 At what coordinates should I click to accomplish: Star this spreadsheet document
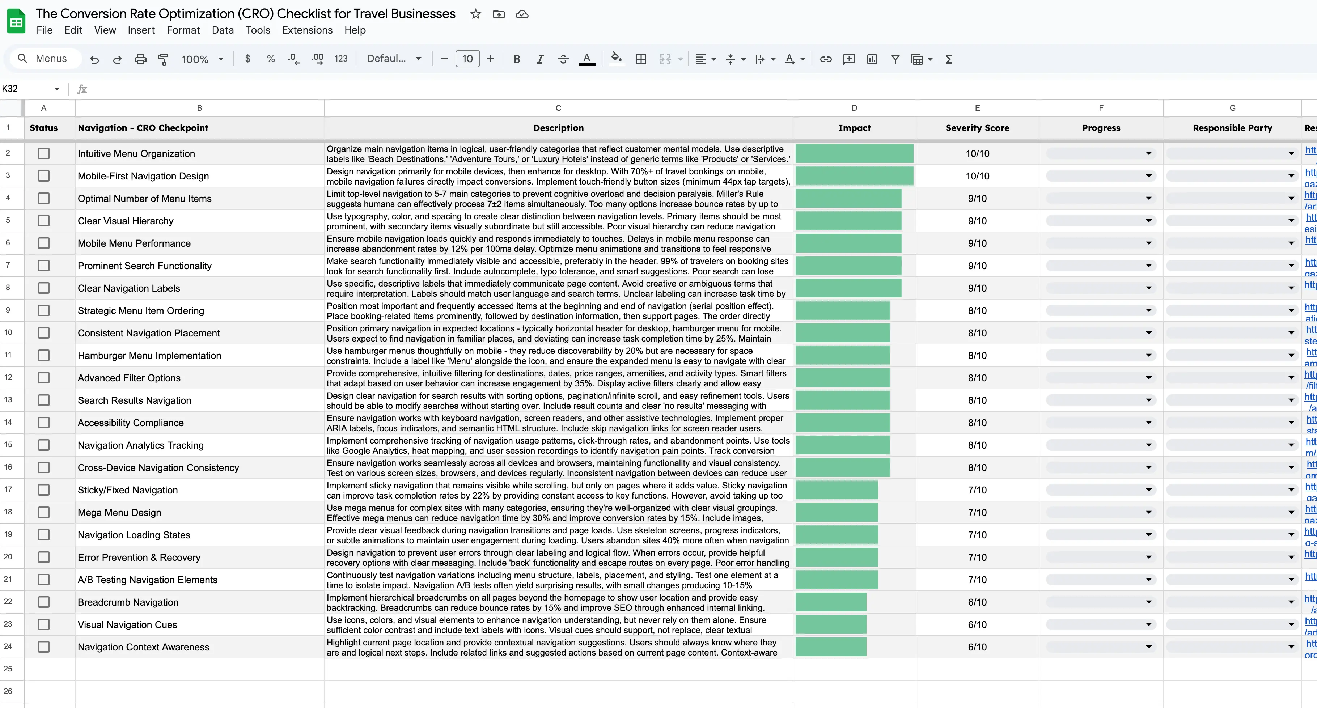click(x=475, y=14)
